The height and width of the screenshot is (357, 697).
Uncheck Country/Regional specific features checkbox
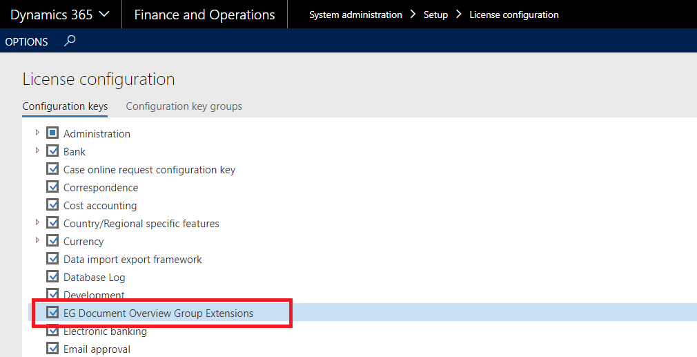pos(52,223)
